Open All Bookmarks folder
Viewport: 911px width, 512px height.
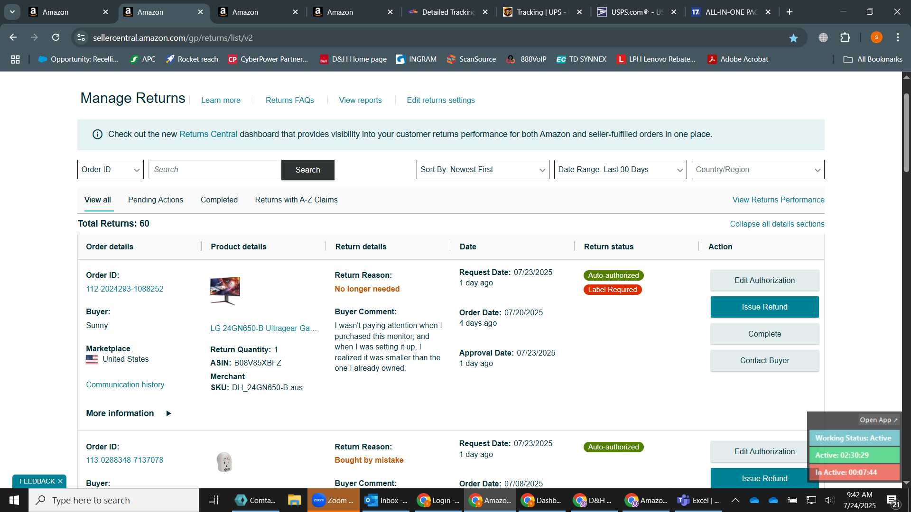click(x=873, y=59)
